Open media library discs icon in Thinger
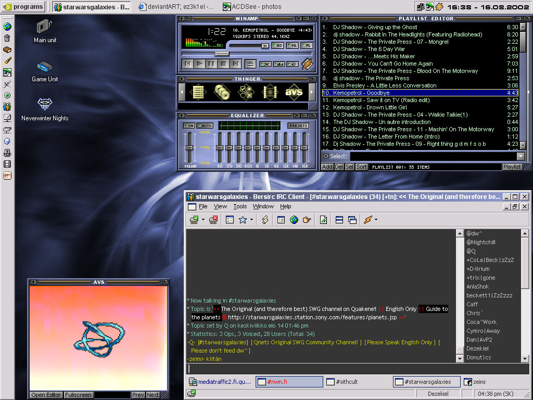Viewport: 533px width, 400px height. 222,92
